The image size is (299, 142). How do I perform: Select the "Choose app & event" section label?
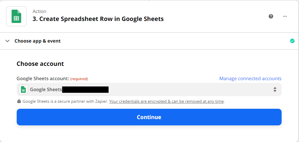click(37, 41)
